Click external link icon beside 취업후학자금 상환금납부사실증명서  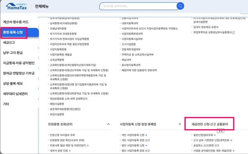pyautogui.click(x=233, y=32)
